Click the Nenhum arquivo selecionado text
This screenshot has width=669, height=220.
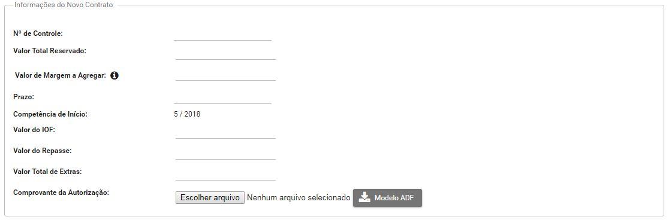[299, 198]
